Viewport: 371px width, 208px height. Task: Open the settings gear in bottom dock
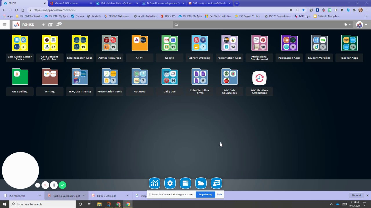[170, 183]
